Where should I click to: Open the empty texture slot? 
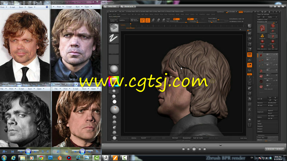click(114, 59)
